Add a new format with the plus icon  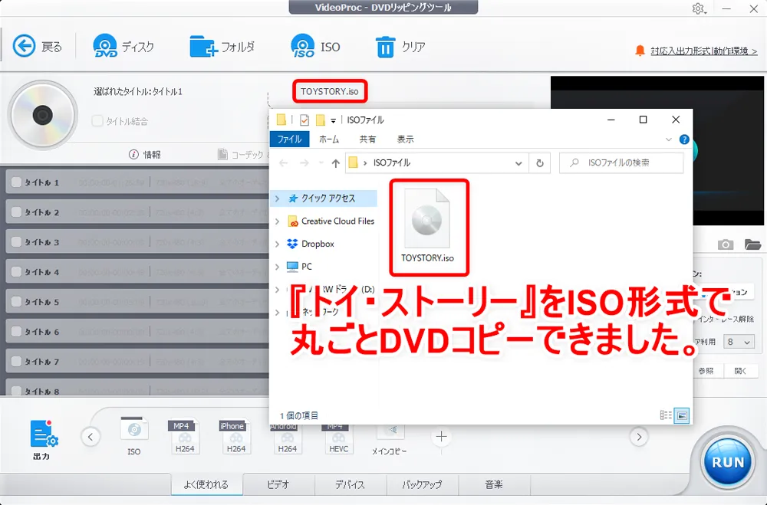coord(441,437)
